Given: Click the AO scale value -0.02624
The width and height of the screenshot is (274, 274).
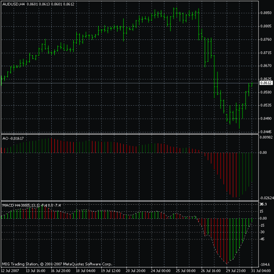Looking at the screenshot, I should [267, 198].
